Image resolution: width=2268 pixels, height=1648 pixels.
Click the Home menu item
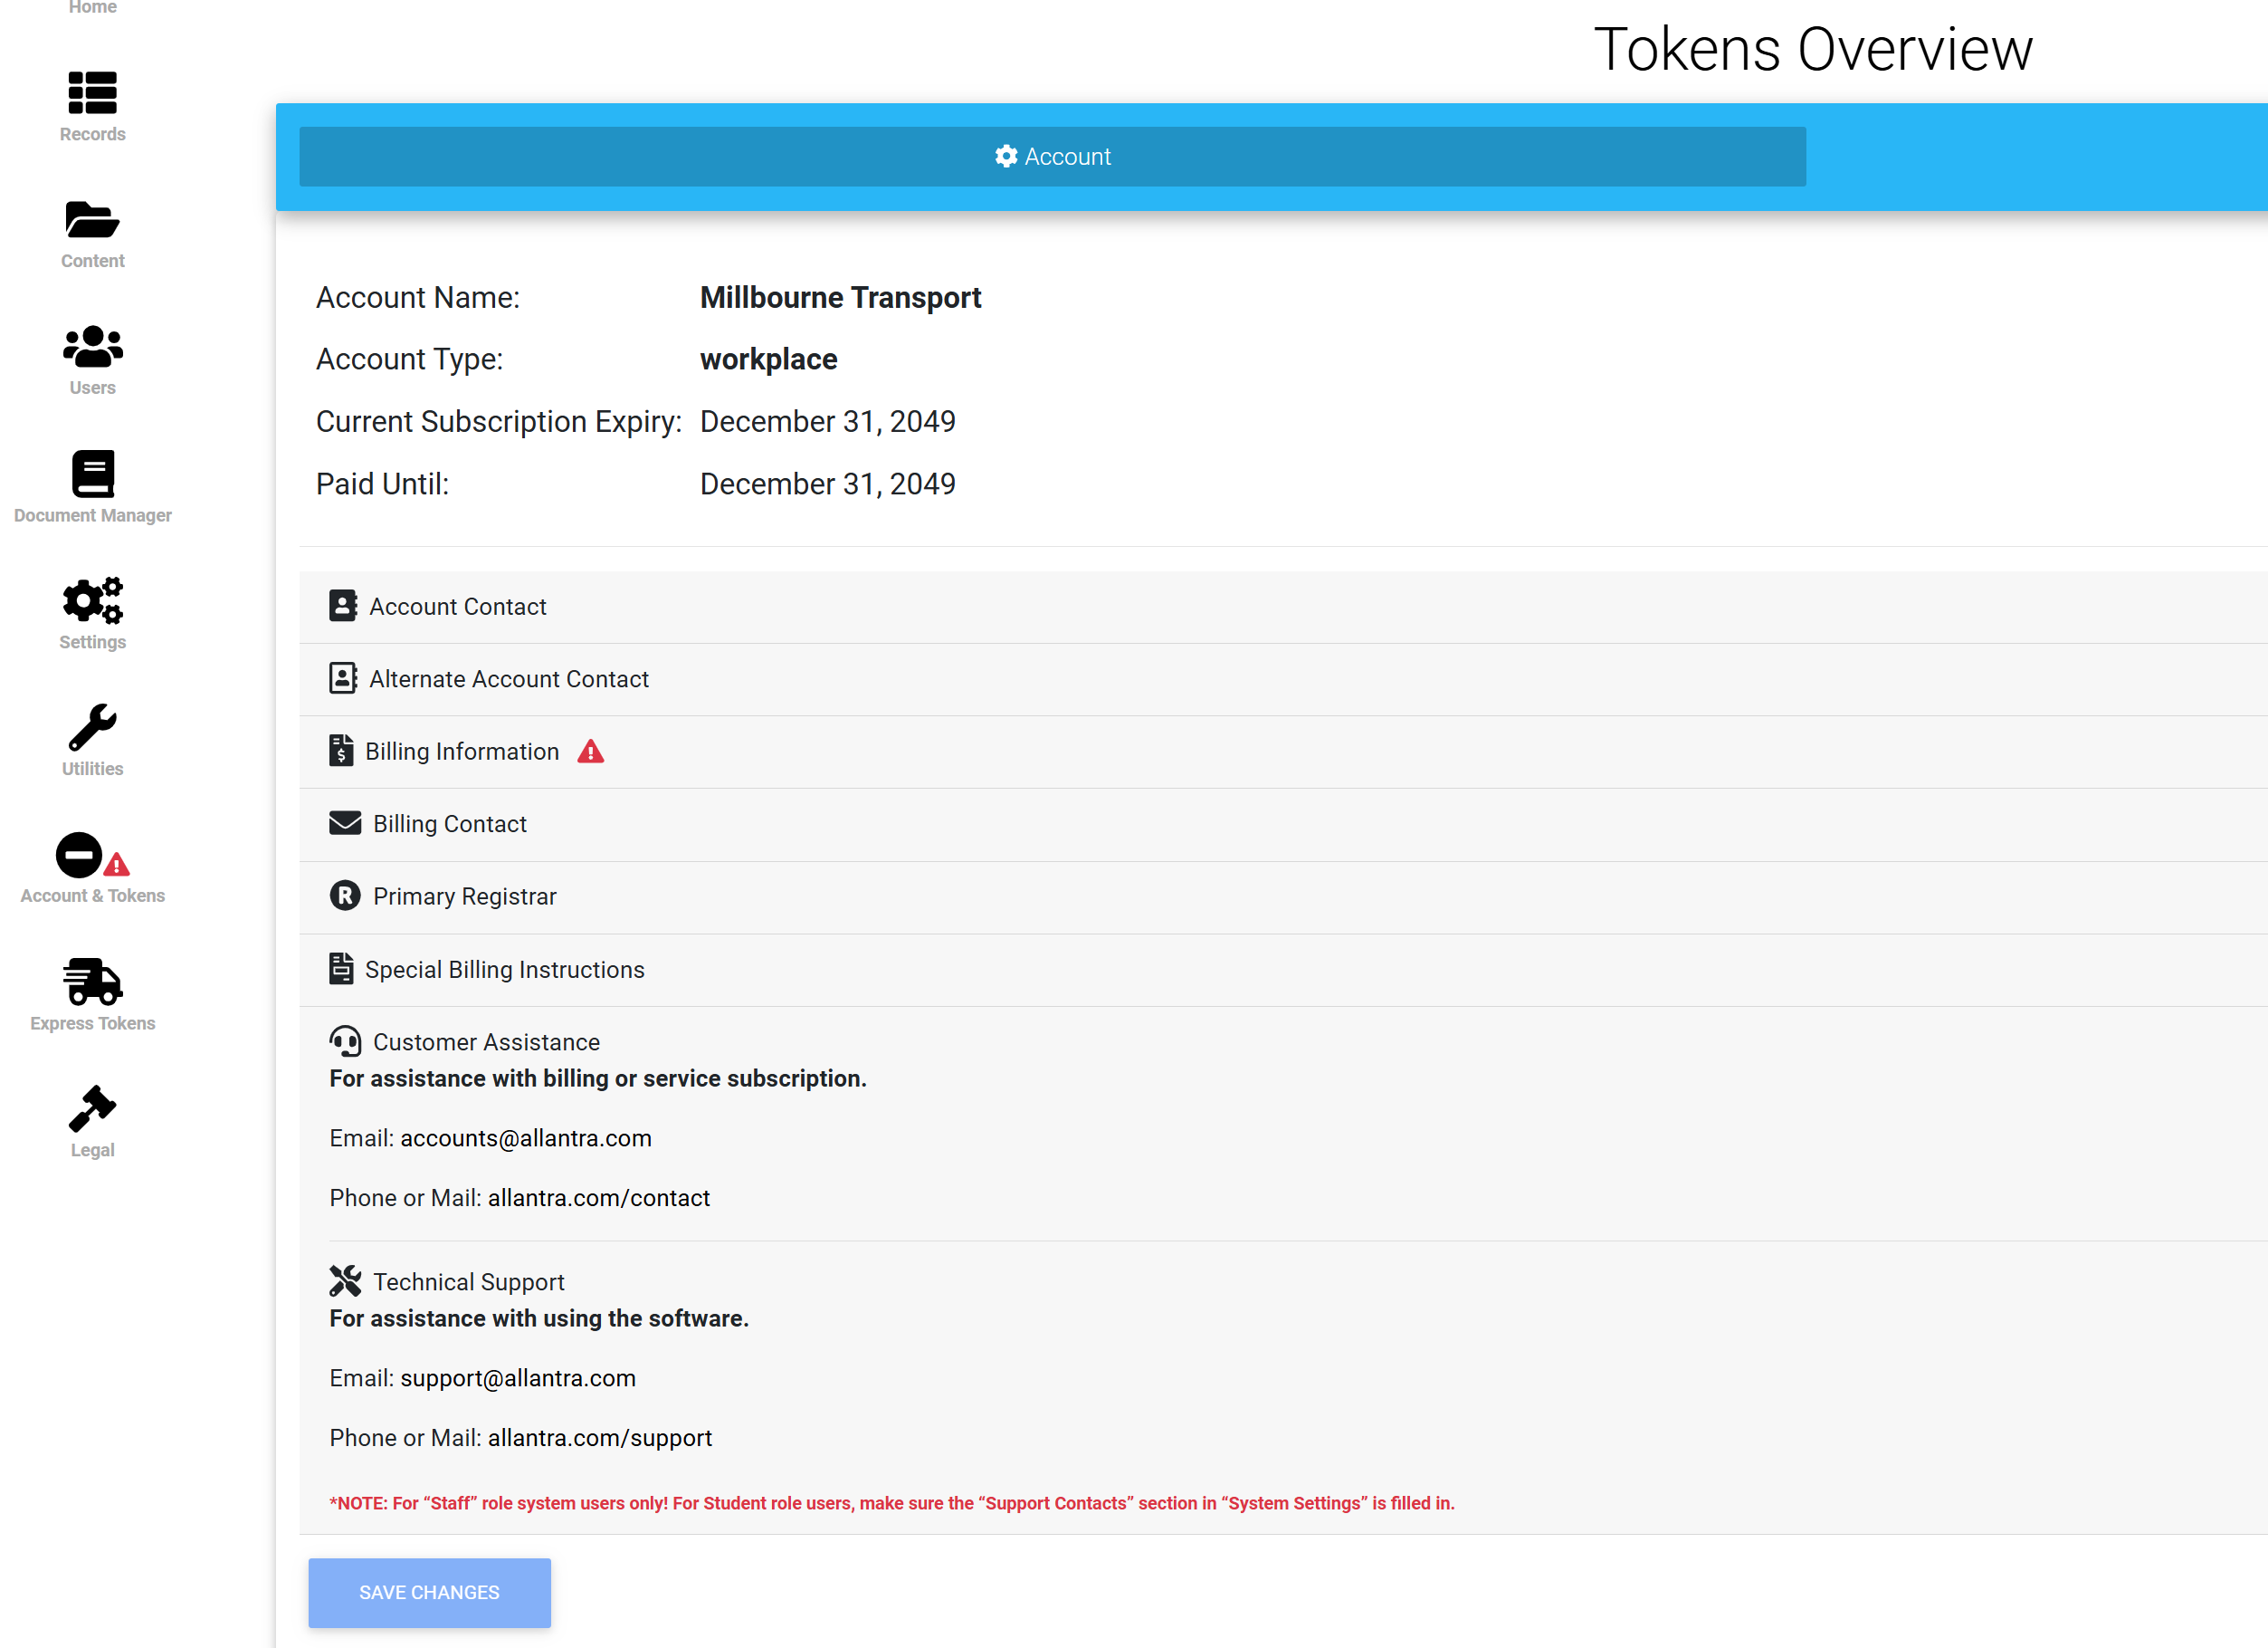[92, 8]
